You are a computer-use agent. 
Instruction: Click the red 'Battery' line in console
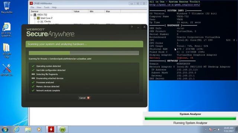click(171, 58)
